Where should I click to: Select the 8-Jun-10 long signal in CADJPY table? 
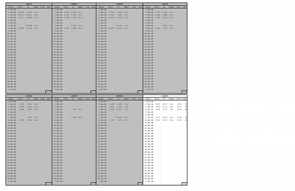171,120
